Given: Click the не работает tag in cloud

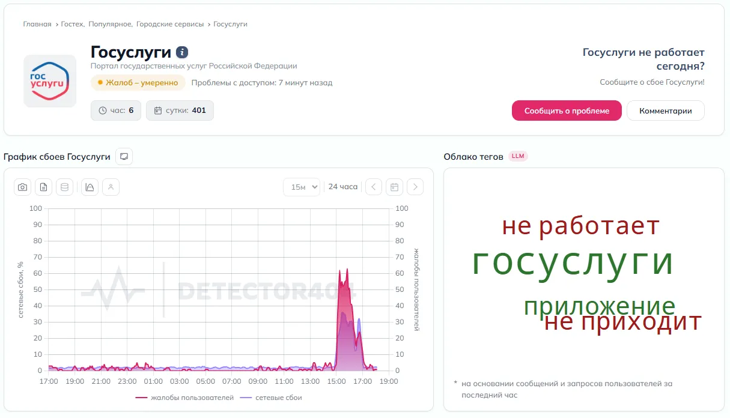Looking at the screenshot, I should click(x=581, y=226).
